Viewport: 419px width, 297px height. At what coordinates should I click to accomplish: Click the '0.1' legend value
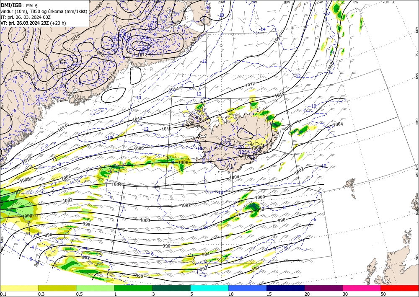coord(3,294)
